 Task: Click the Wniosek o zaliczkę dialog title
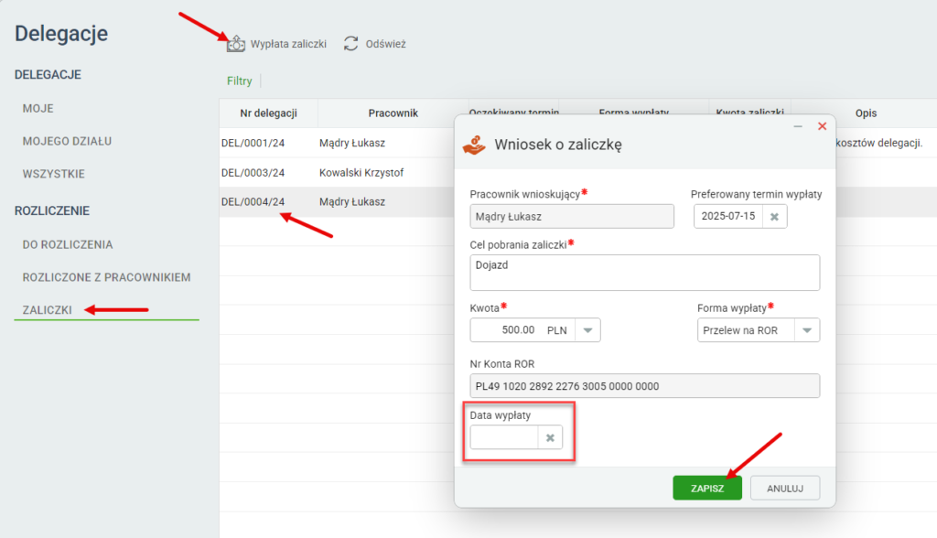coord(558,145)
